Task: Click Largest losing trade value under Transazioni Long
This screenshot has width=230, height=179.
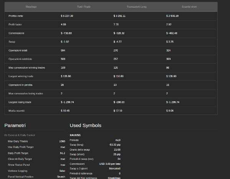Action: 119,102
